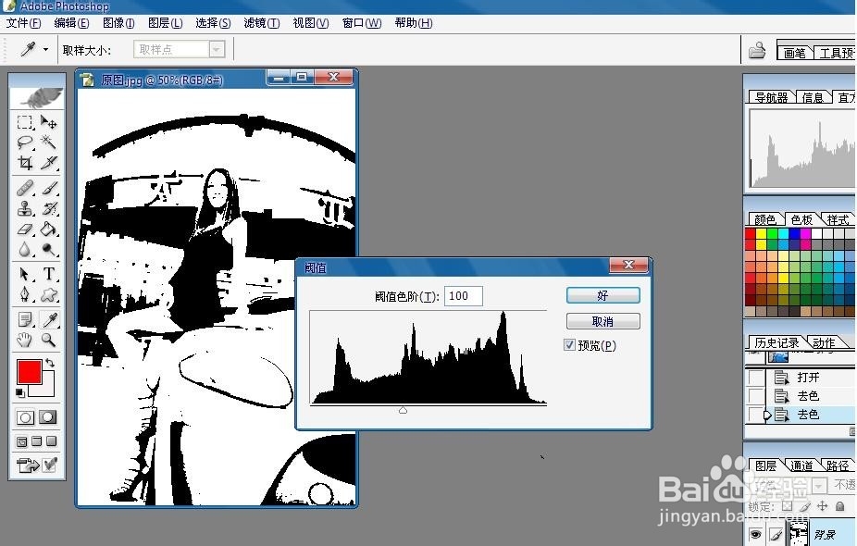857x546 pixels.
Task: Select the Lasso tool
Action: pos(25,143)
